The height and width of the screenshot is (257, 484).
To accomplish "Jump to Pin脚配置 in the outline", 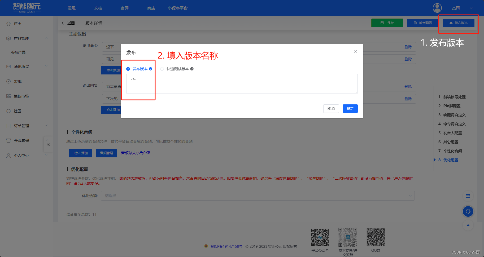I will coord(452,106).
